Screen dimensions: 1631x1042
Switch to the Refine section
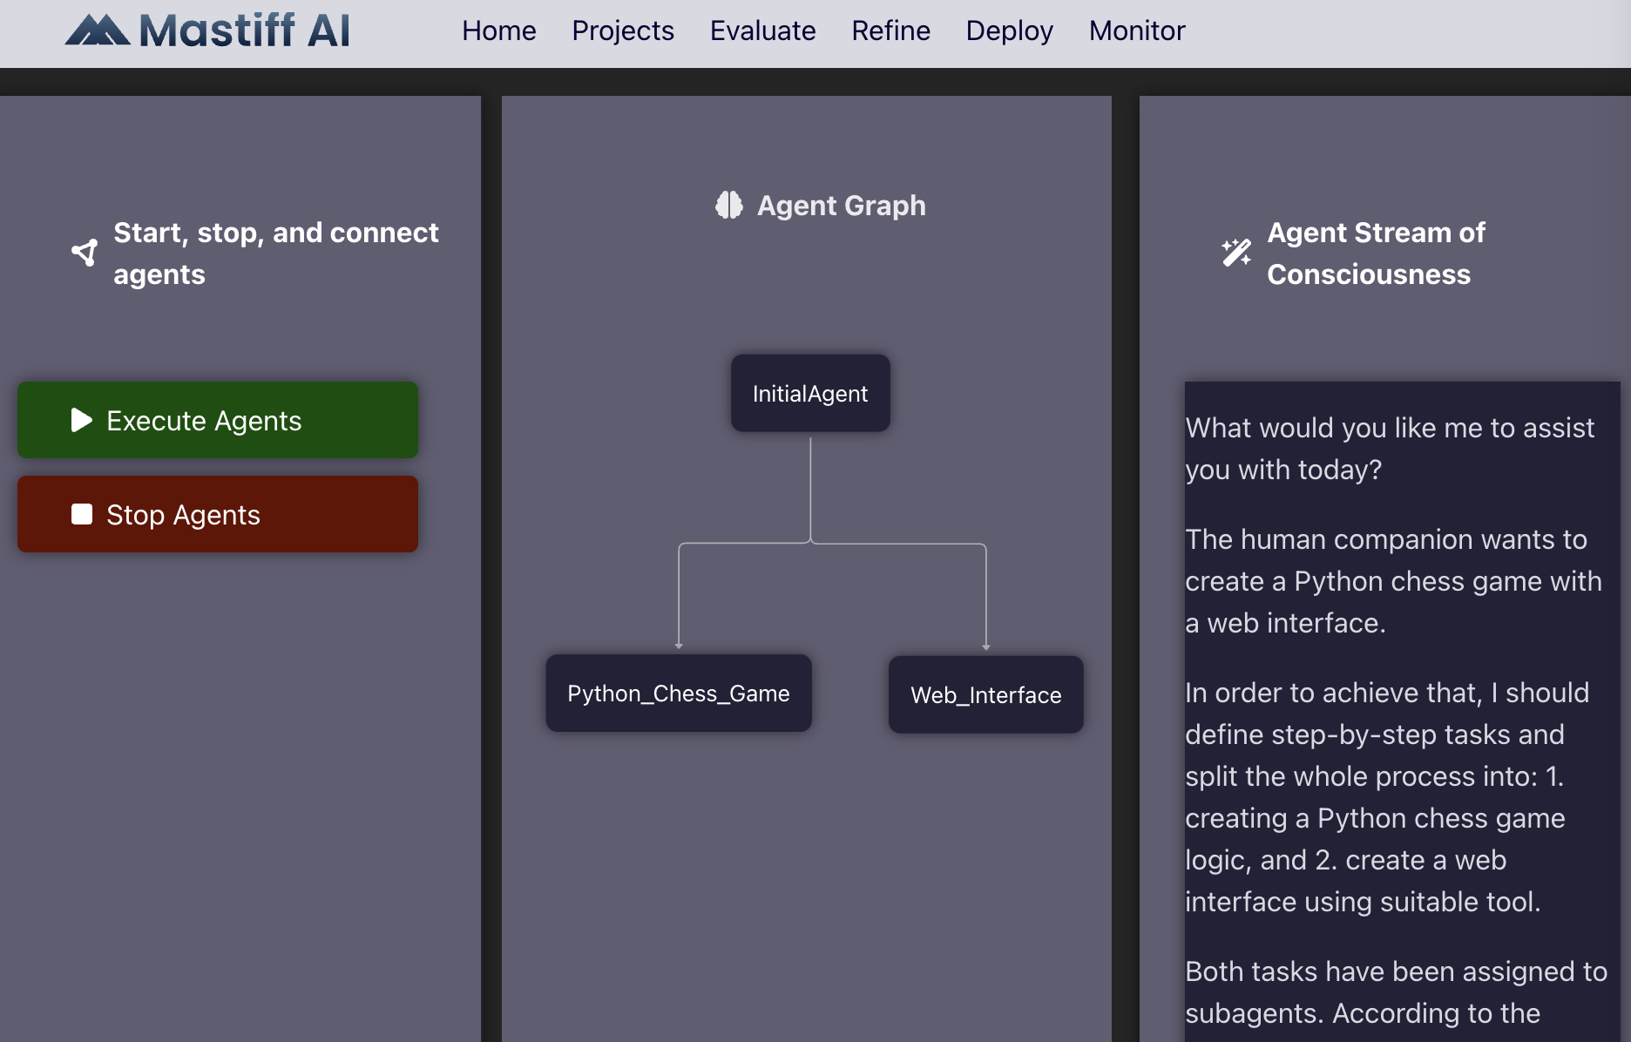[x=890, y=30]
